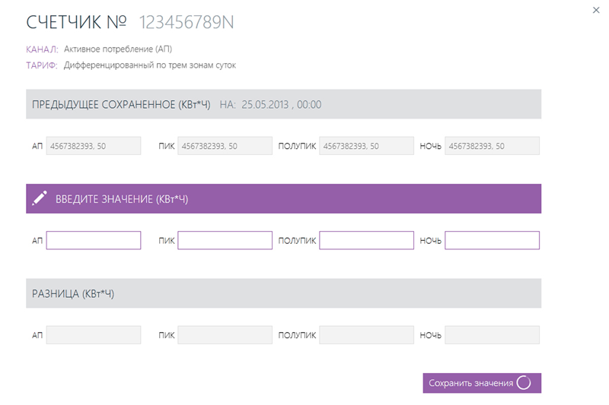Image resolution: width=609 pixels, height=405 pixels.
Task: Click the АП field in the "Разница" section
Action: [94, 335]
